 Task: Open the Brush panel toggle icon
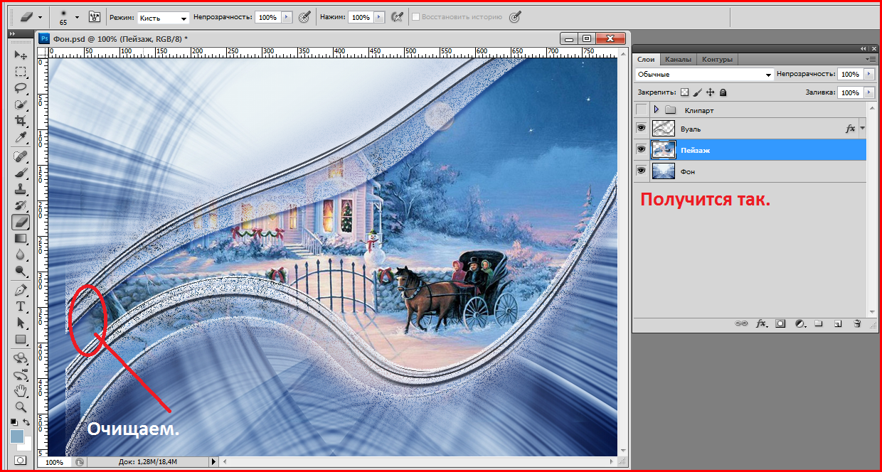coord(95,16)
